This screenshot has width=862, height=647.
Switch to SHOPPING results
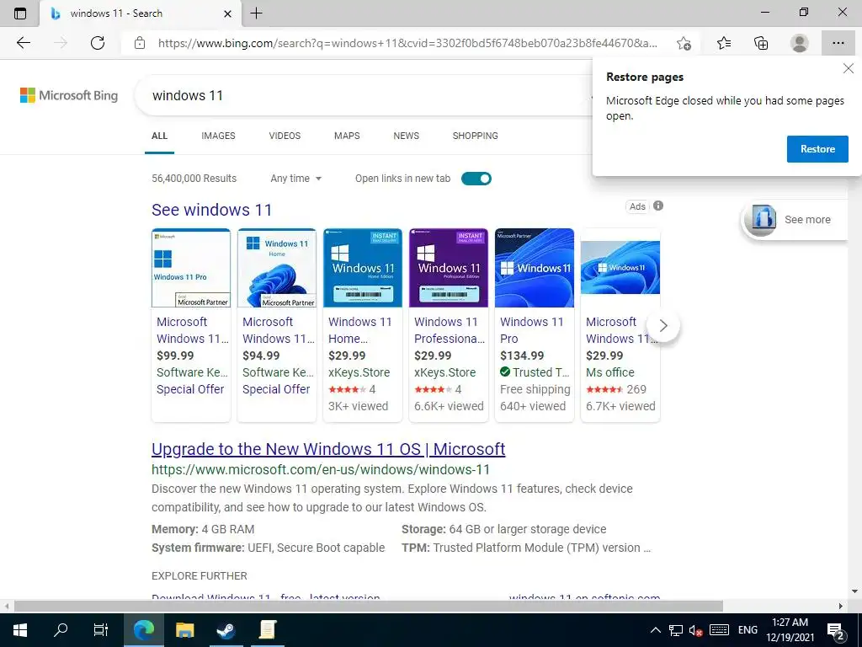(475, 136)
